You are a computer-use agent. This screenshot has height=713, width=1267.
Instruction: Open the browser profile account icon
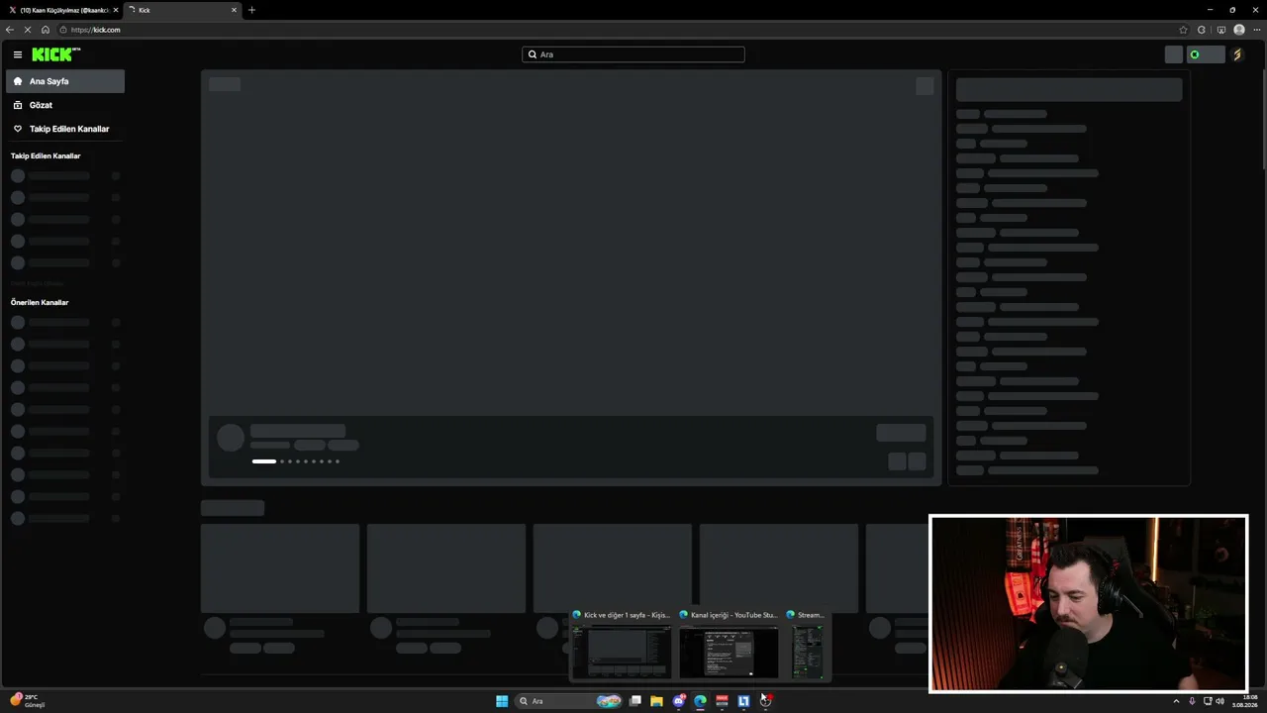[x=1239, y=30]
